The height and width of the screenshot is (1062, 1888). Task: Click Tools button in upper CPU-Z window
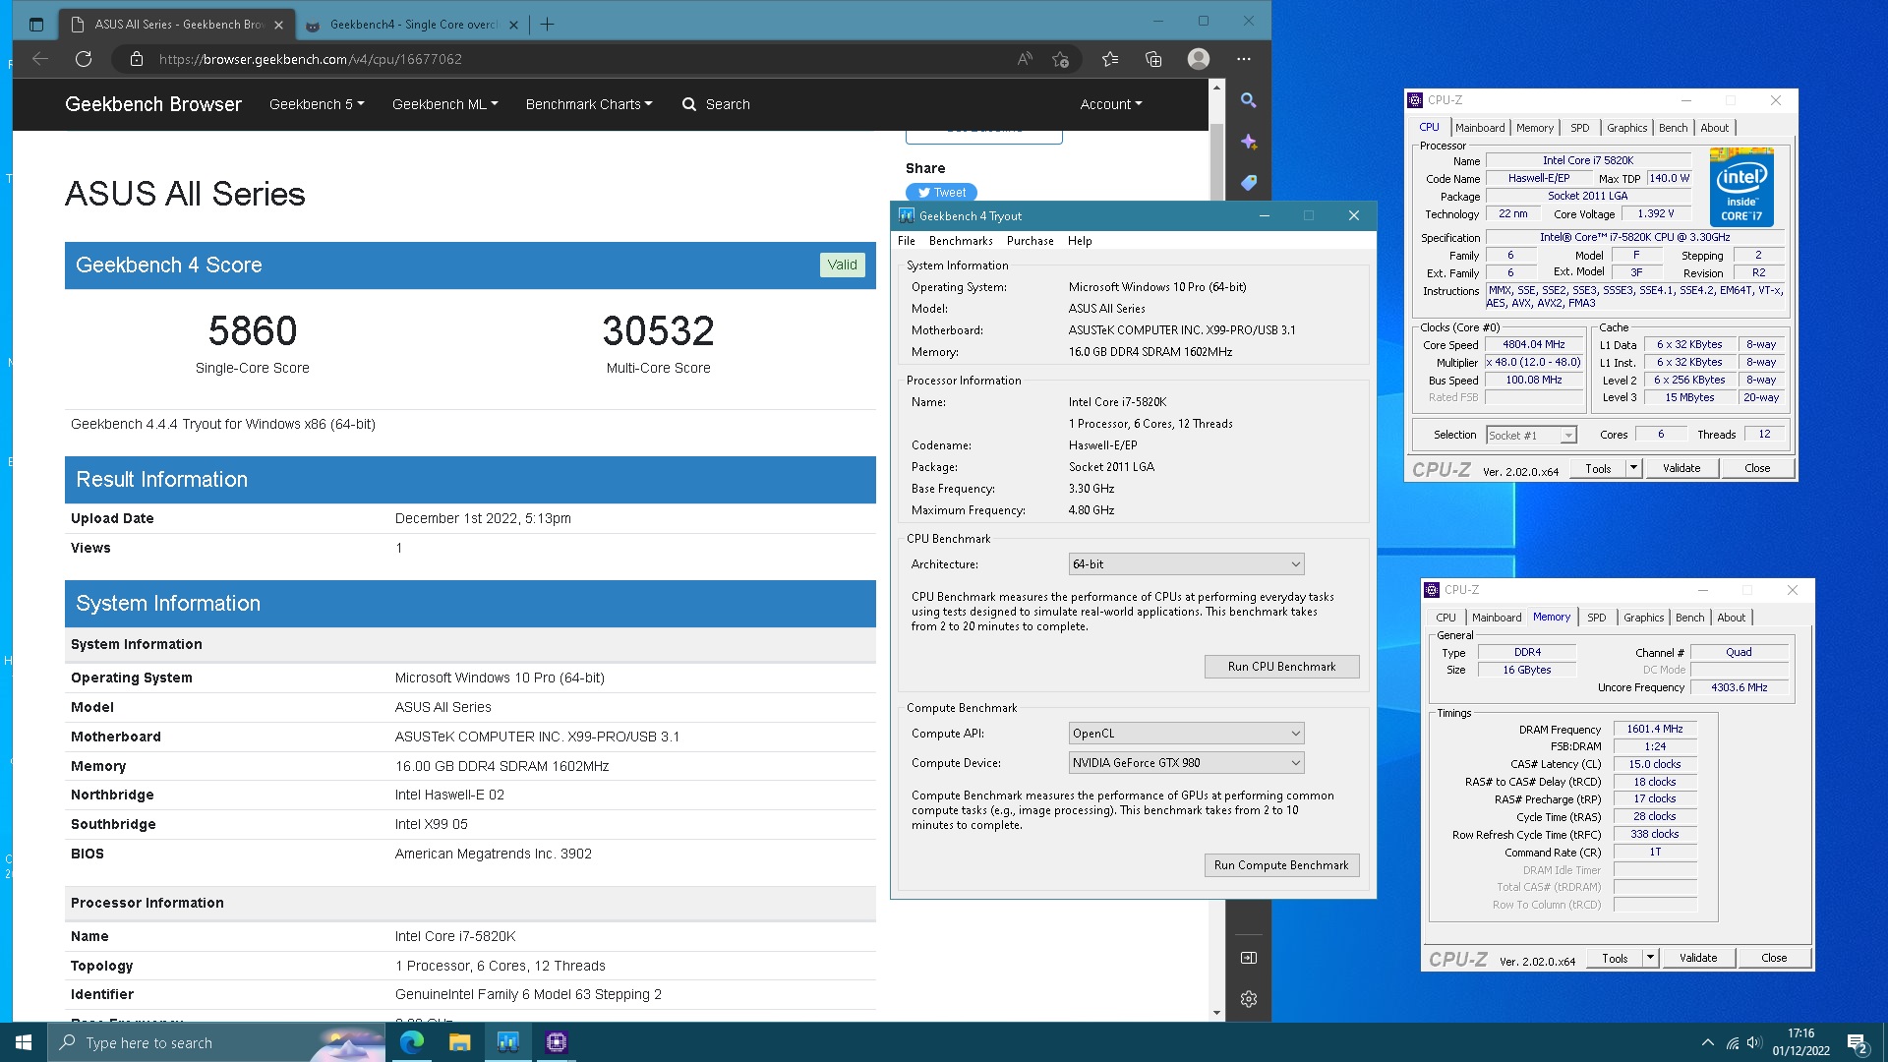[x=1598, y=468]
